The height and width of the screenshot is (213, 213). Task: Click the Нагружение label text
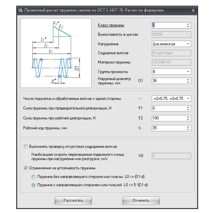pyautogui.click(x=108, y=44)
